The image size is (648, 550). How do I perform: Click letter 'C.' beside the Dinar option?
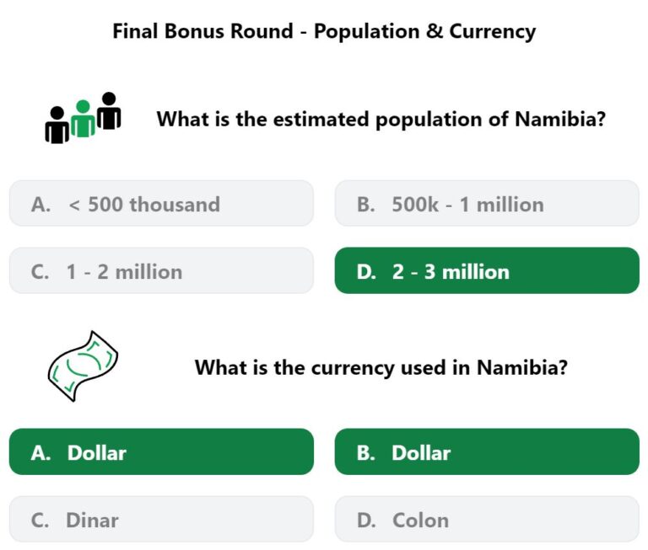pyautogui.click(x=40, y=521)
